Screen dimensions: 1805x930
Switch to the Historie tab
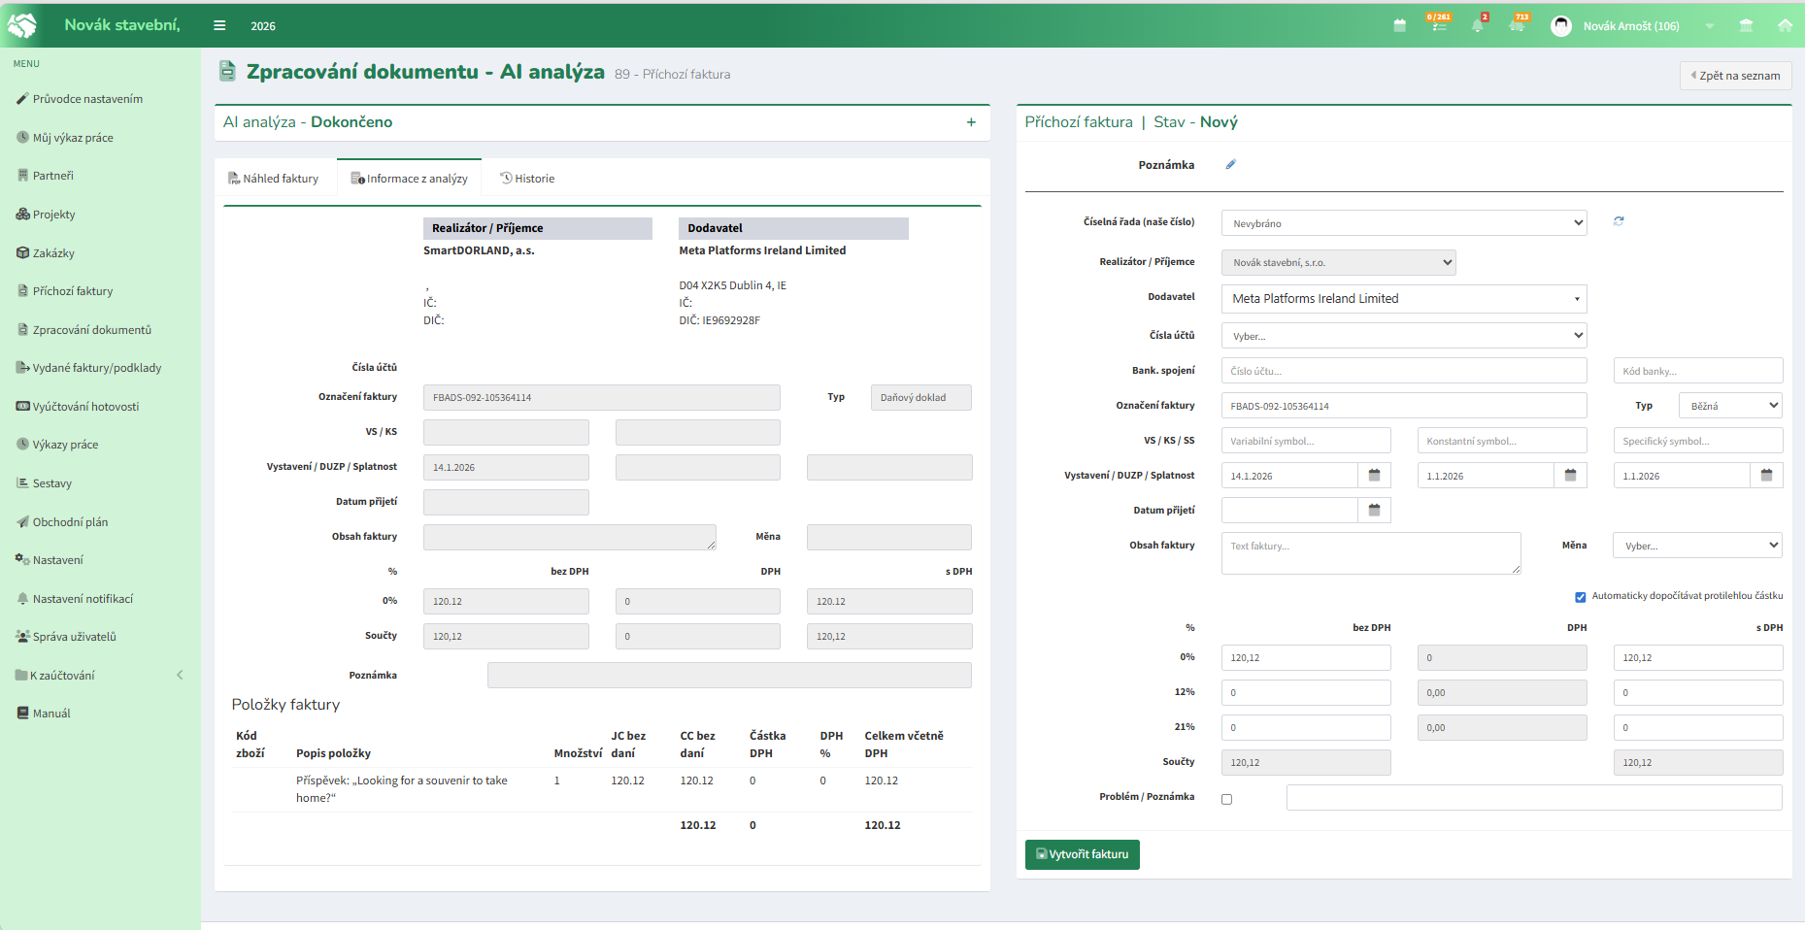pos(527,179)
